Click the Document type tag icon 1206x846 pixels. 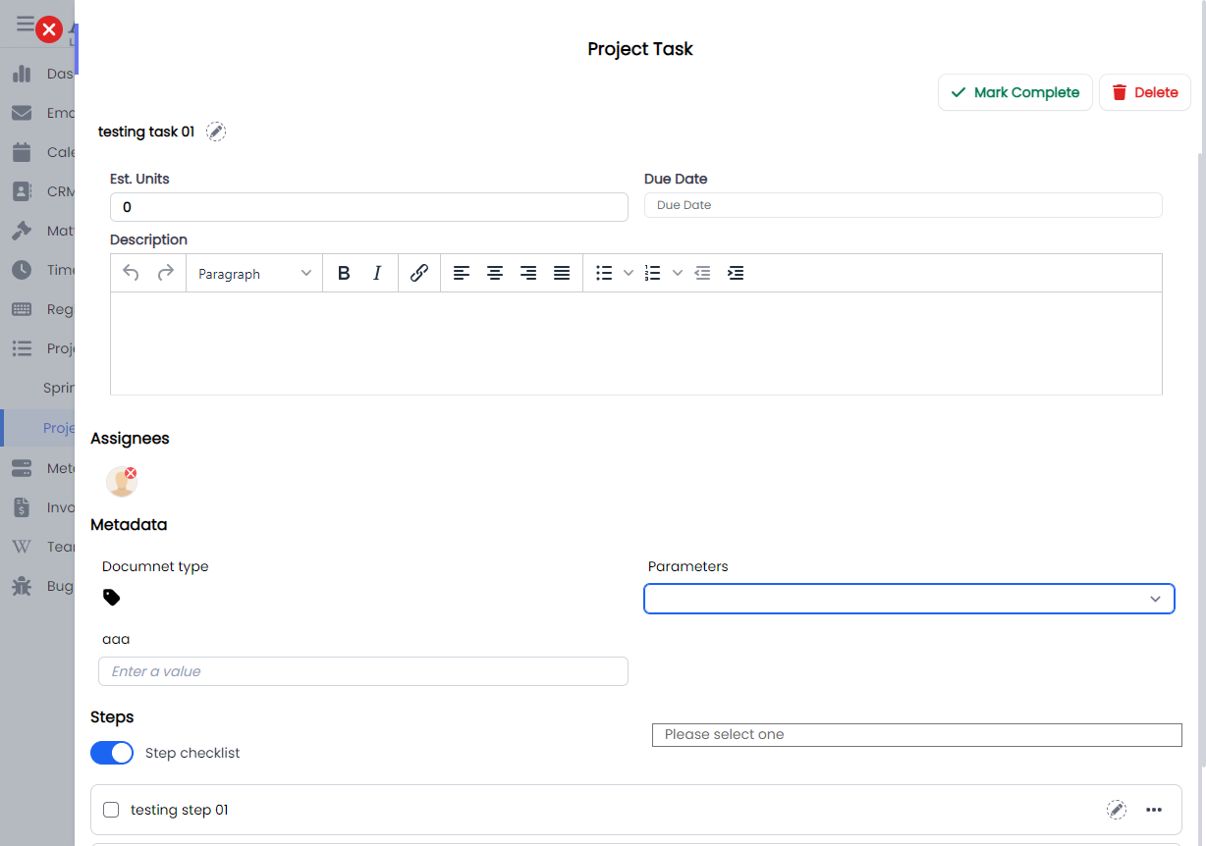[112, 597]
